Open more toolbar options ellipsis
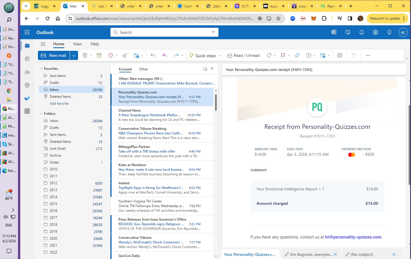Image resolution: width=411 pixels, height=259 pixels. [368, 55]
